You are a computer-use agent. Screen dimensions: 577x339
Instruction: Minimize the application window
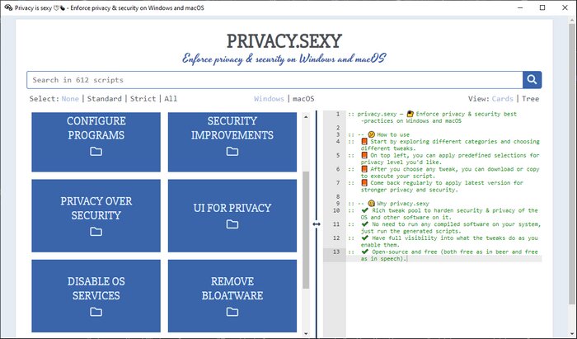520,7
